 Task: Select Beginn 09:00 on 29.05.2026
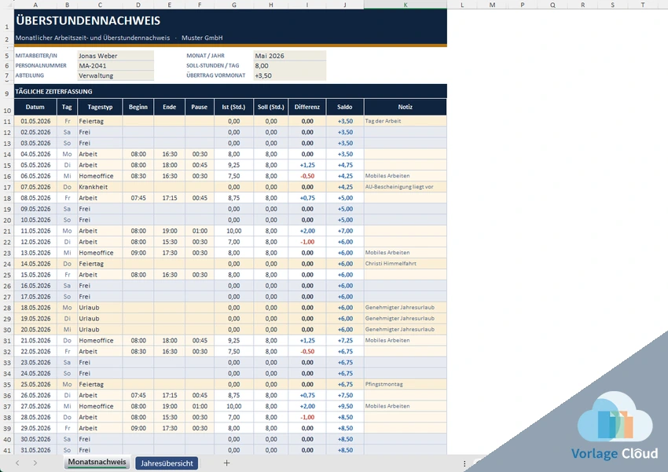coord(138,429)
